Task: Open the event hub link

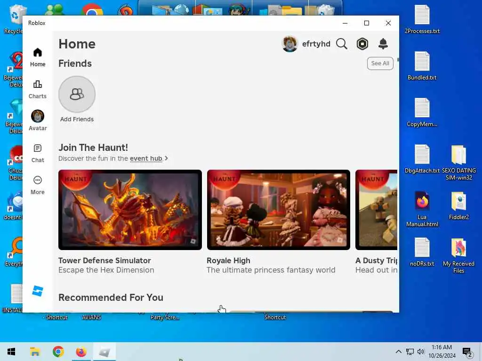Action: coord(146,158)
